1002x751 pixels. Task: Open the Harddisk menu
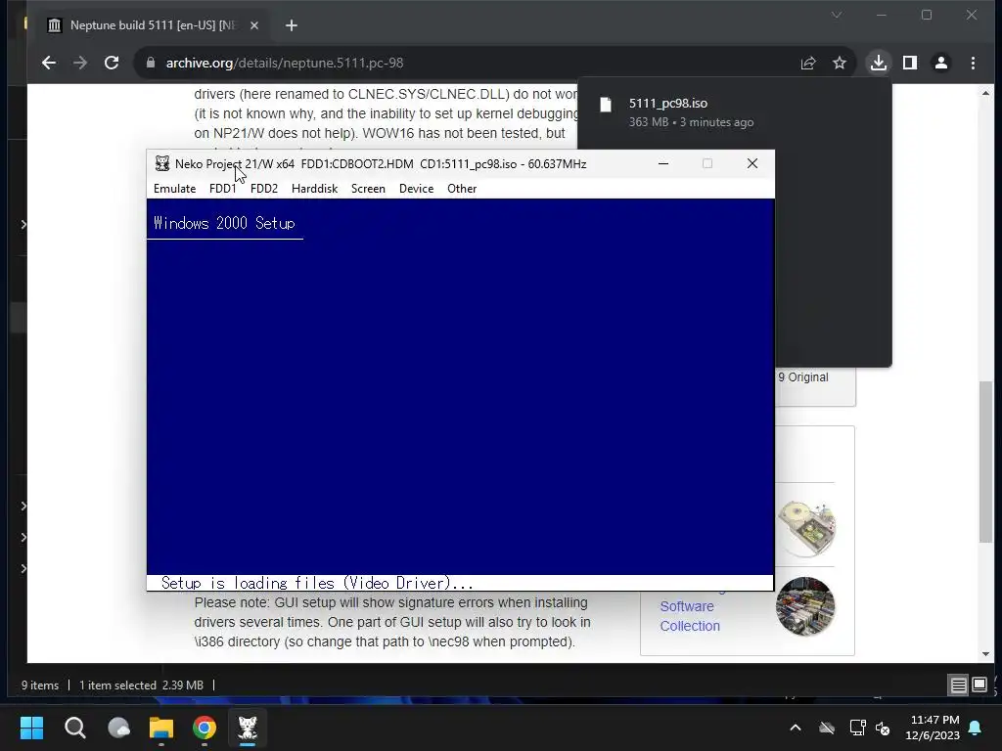pyautogui.click(x=314, y=189)
